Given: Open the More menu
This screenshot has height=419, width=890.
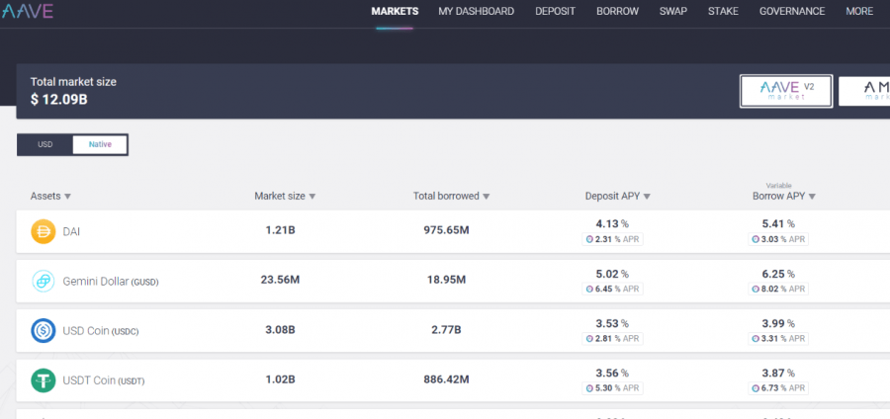Looking at the screenshot, I should pos(859,11).
